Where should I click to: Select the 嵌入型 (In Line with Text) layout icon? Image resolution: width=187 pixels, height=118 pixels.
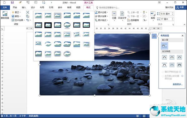[x=165, y=46]
